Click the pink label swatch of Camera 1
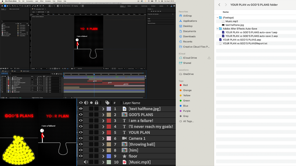The width and height of the screenshot is (296, 166). point(109,138)
